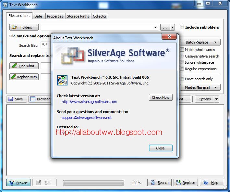The width and height of the screenshot is (230, 192).
Task: Click the Copyright 2002-2011 line
Action: 110,83
